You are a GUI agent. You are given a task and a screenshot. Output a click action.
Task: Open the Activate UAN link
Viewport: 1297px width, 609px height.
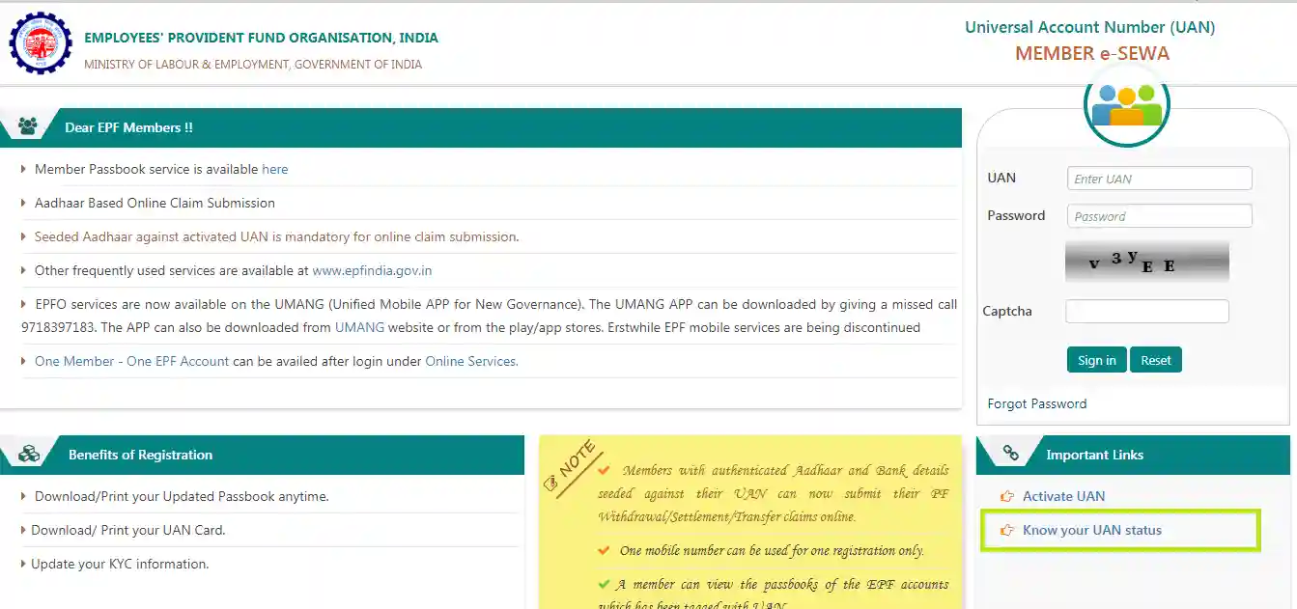1063,496
